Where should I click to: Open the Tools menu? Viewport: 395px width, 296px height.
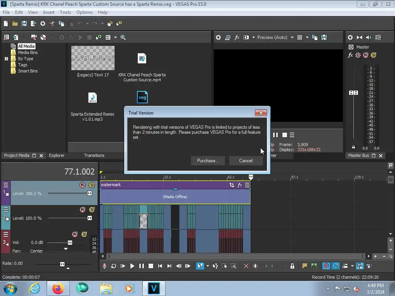tap(65, 12)
